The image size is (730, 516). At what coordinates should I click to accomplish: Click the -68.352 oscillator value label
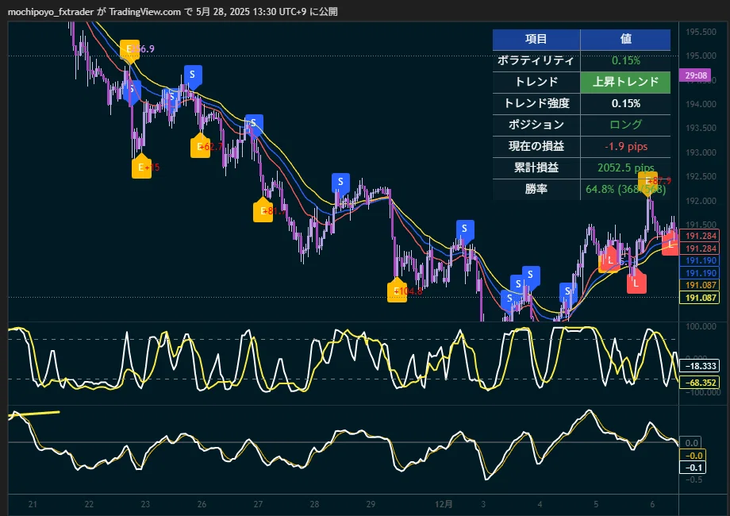pos(700,383)
